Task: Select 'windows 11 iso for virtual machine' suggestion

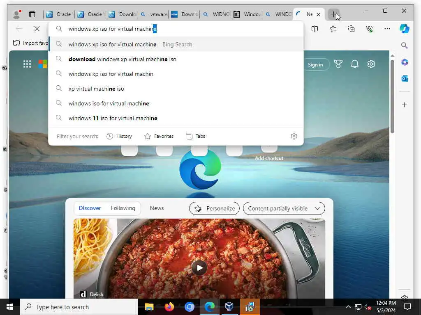Action: [176, 118]
